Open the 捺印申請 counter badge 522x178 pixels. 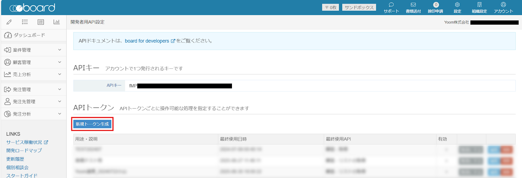click(x=436, y=5)
